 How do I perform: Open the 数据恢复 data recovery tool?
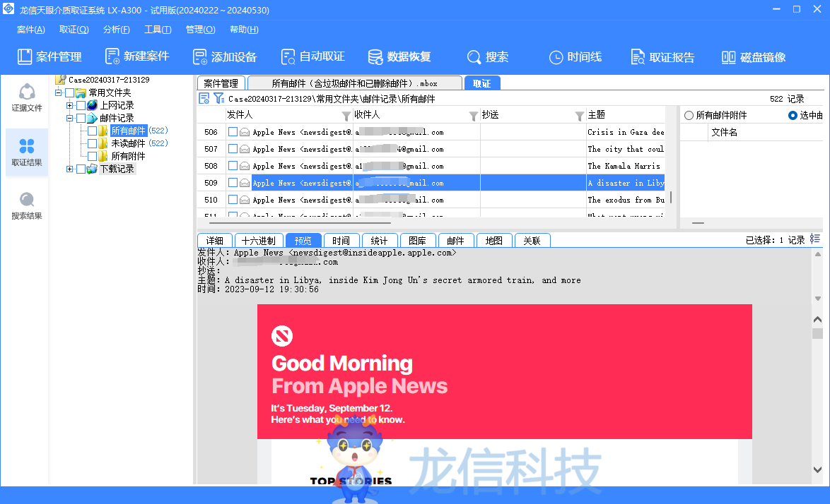[x=399, y=57]
